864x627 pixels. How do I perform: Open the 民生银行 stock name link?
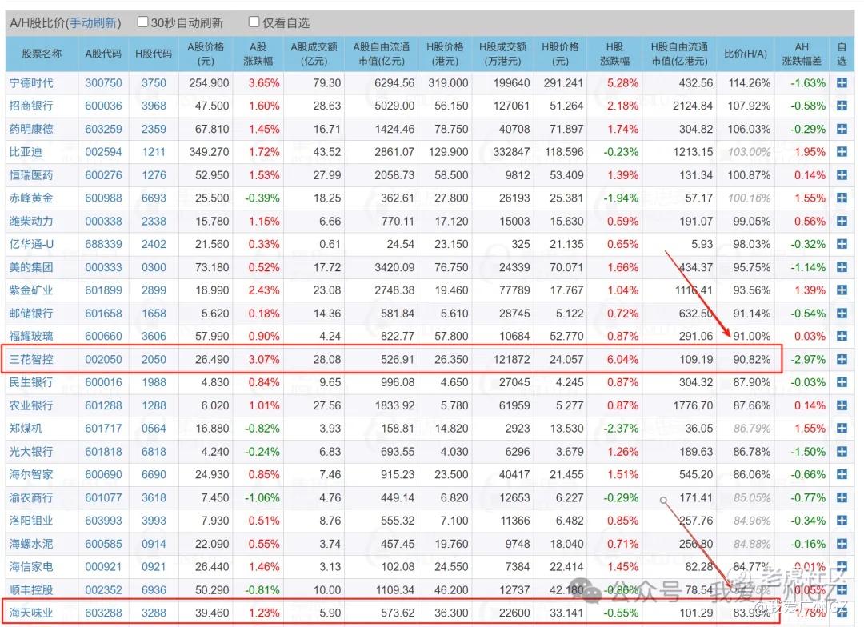(x=31, y=382)
